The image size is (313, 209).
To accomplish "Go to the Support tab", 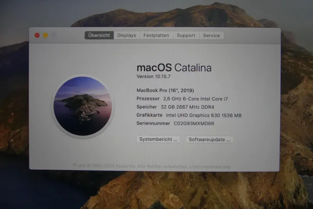I will click(186, 36).
